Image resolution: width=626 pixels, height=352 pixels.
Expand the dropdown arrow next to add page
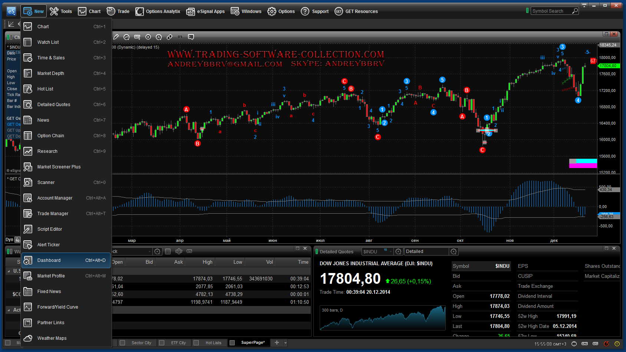click(286, 343)
